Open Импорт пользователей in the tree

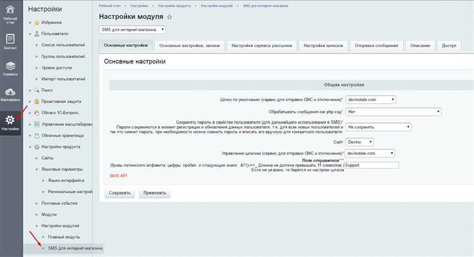point(63,79)
